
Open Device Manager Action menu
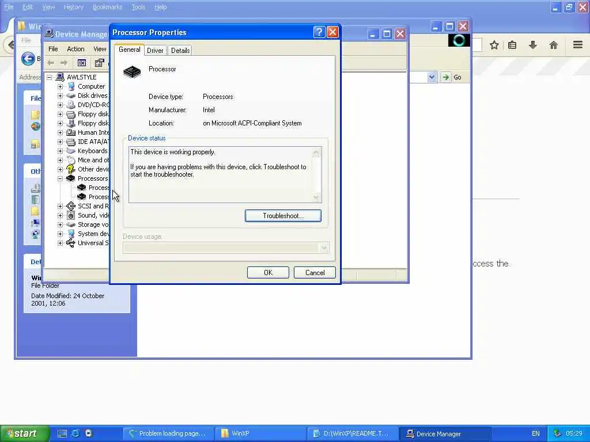[x=75, y=49]
